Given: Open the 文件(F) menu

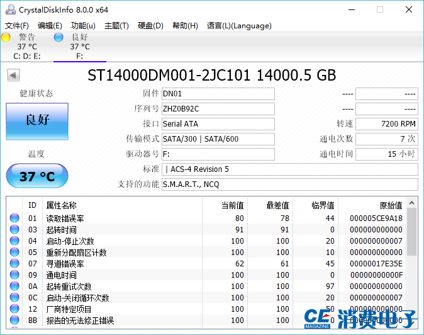Looking at the screenshot, I should click(x=17, y=26).
